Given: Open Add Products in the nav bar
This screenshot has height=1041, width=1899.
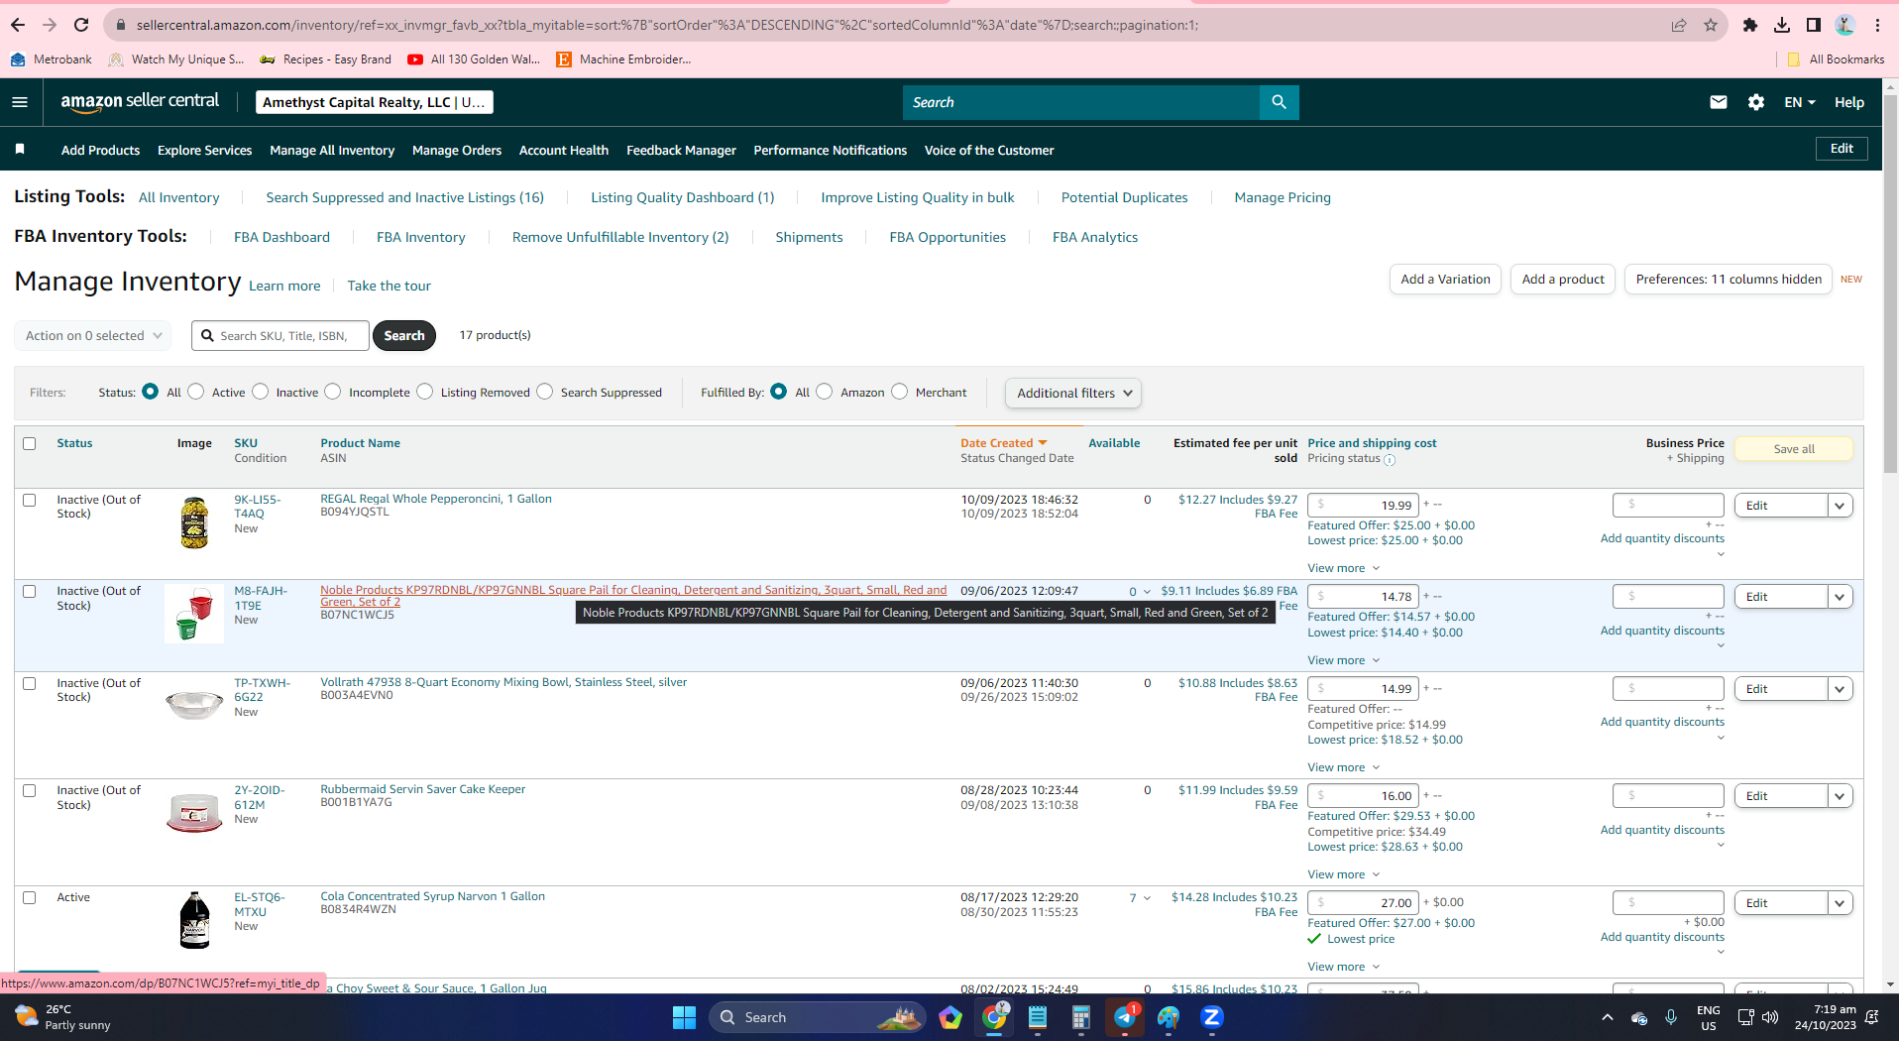Looking at the screenshot, I should click(x=100, y=150).
